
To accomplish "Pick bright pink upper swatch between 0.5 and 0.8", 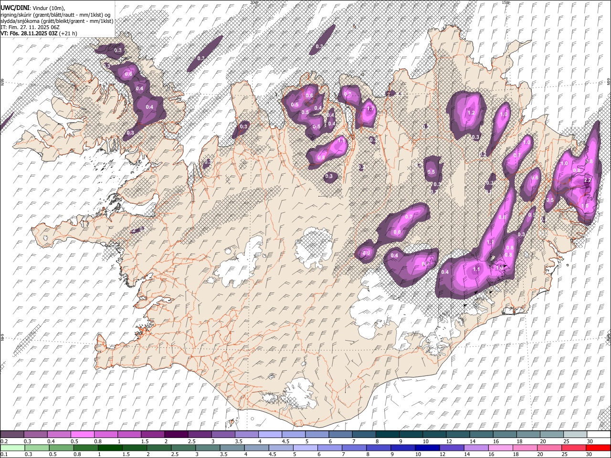I will pos(82,435).
